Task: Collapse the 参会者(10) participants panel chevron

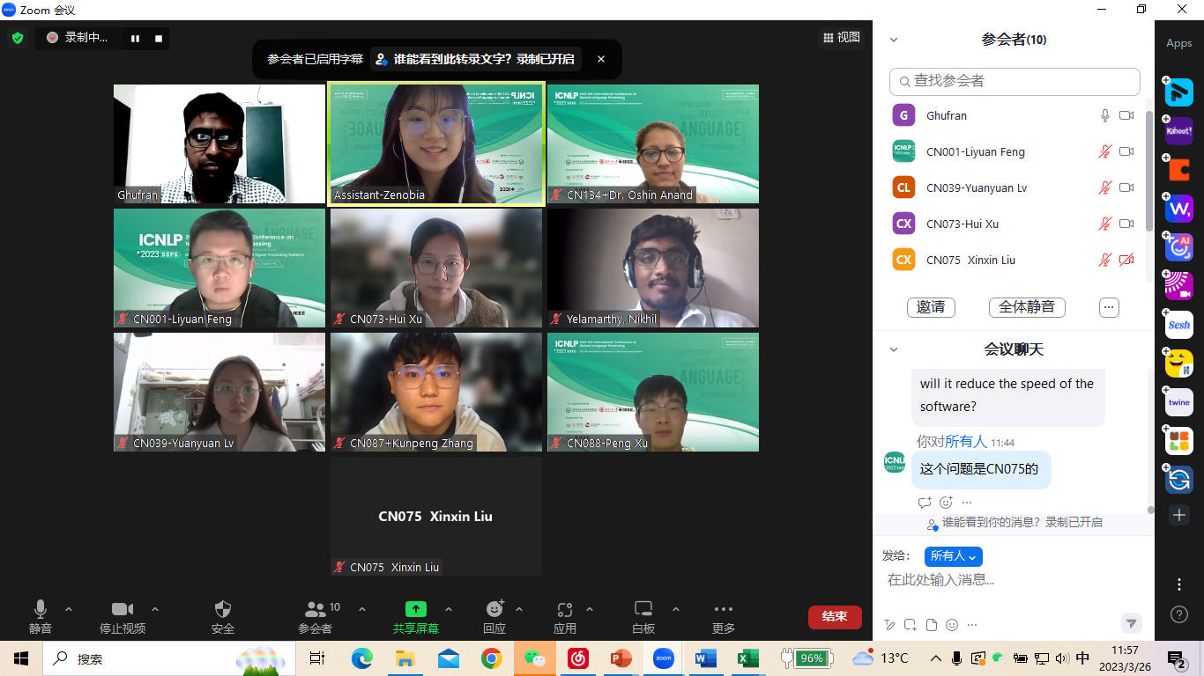Action: point(894,40)
